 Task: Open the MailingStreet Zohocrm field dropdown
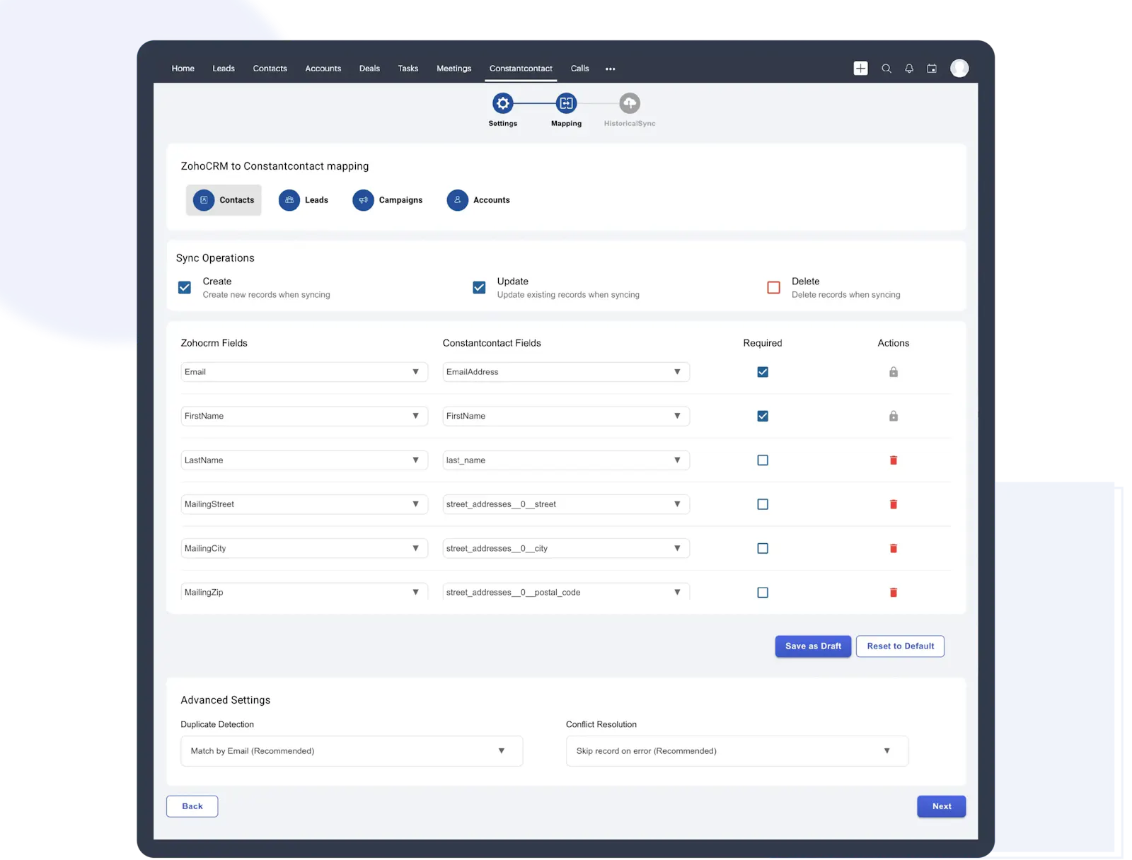pos(304,504)
